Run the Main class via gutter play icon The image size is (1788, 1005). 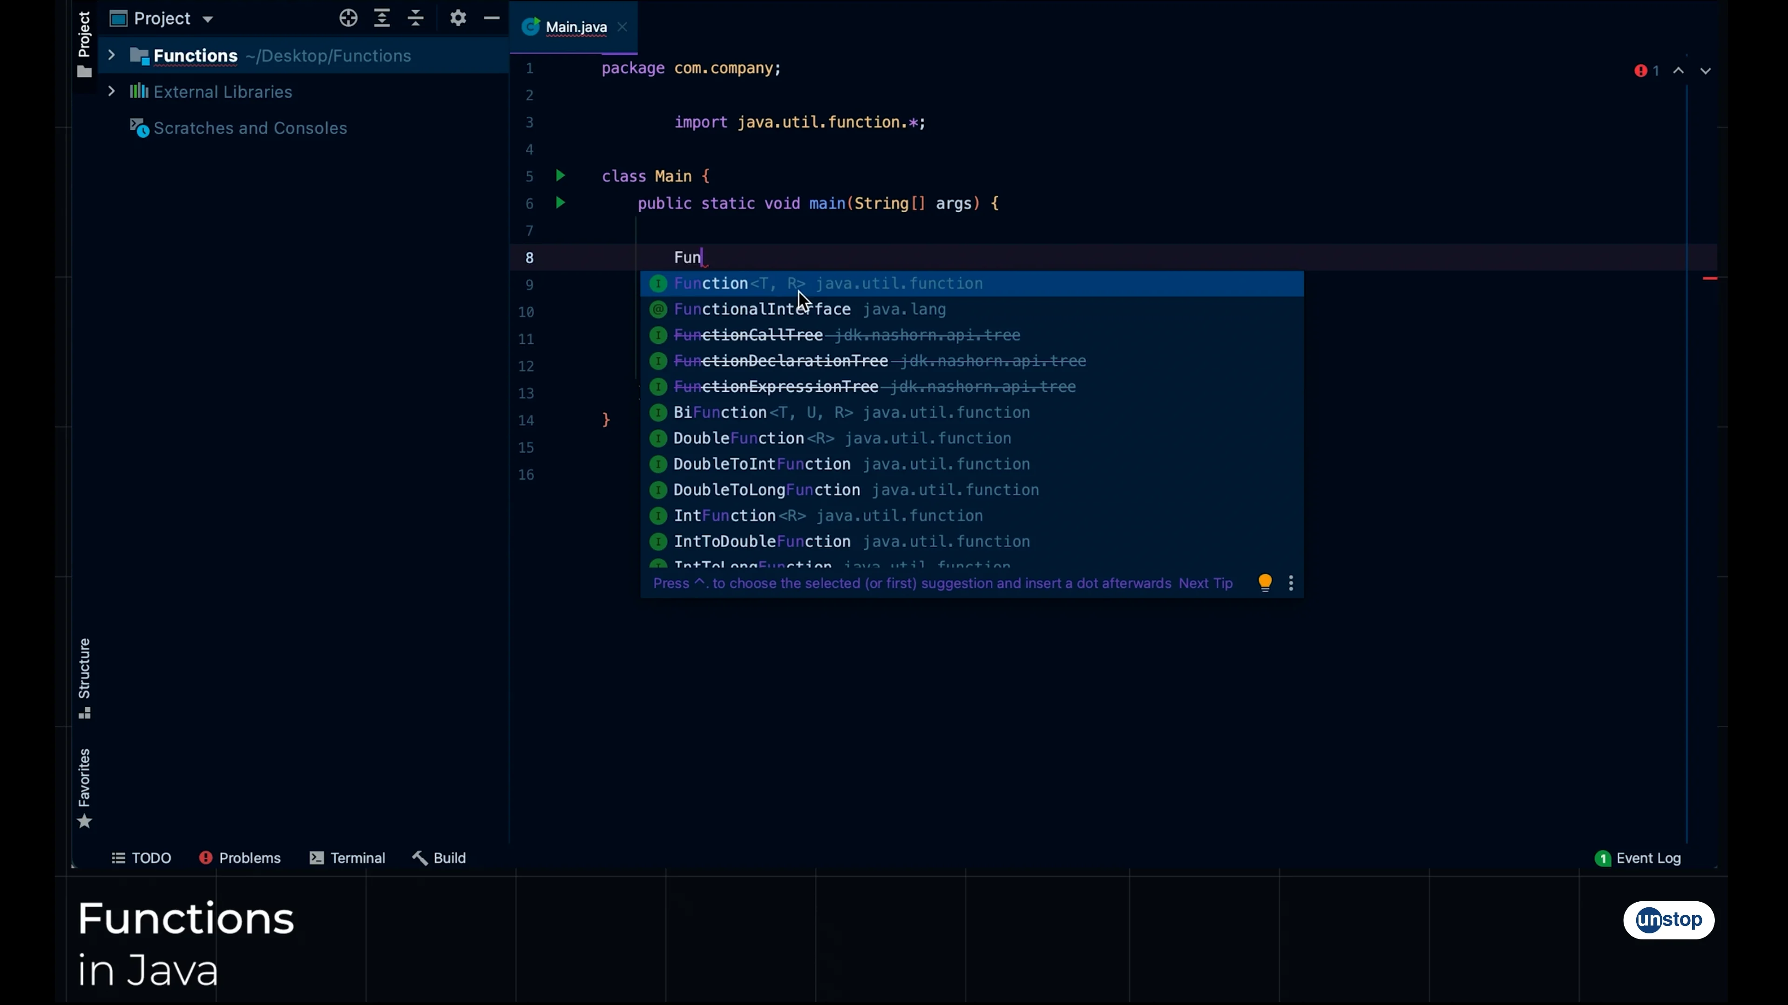point(560,176)
